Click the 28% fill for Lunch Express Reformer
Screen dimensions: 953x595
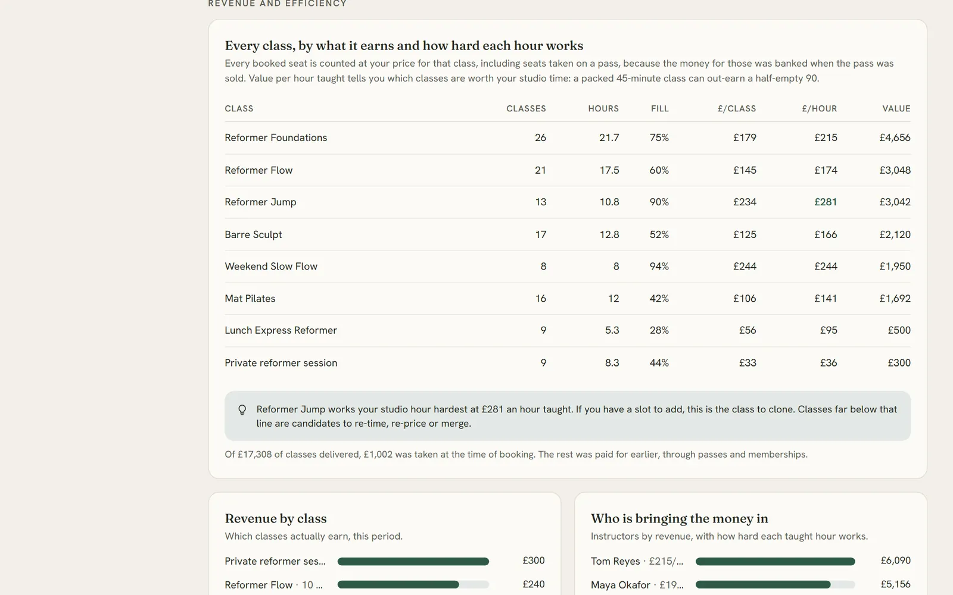(x=659, y=330)
